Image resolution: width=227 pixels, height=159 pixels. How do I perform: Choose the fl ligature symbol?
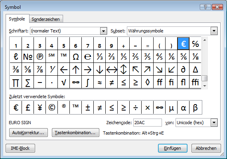click(183, 82)
